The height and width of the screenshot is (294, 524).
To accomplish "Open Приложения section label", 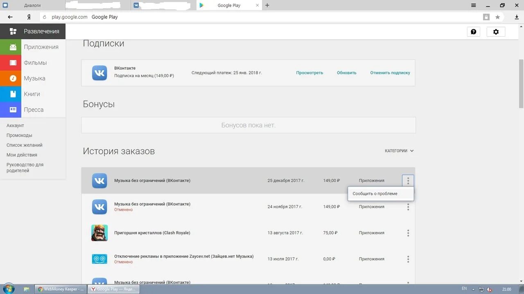I will pos(41,47).
